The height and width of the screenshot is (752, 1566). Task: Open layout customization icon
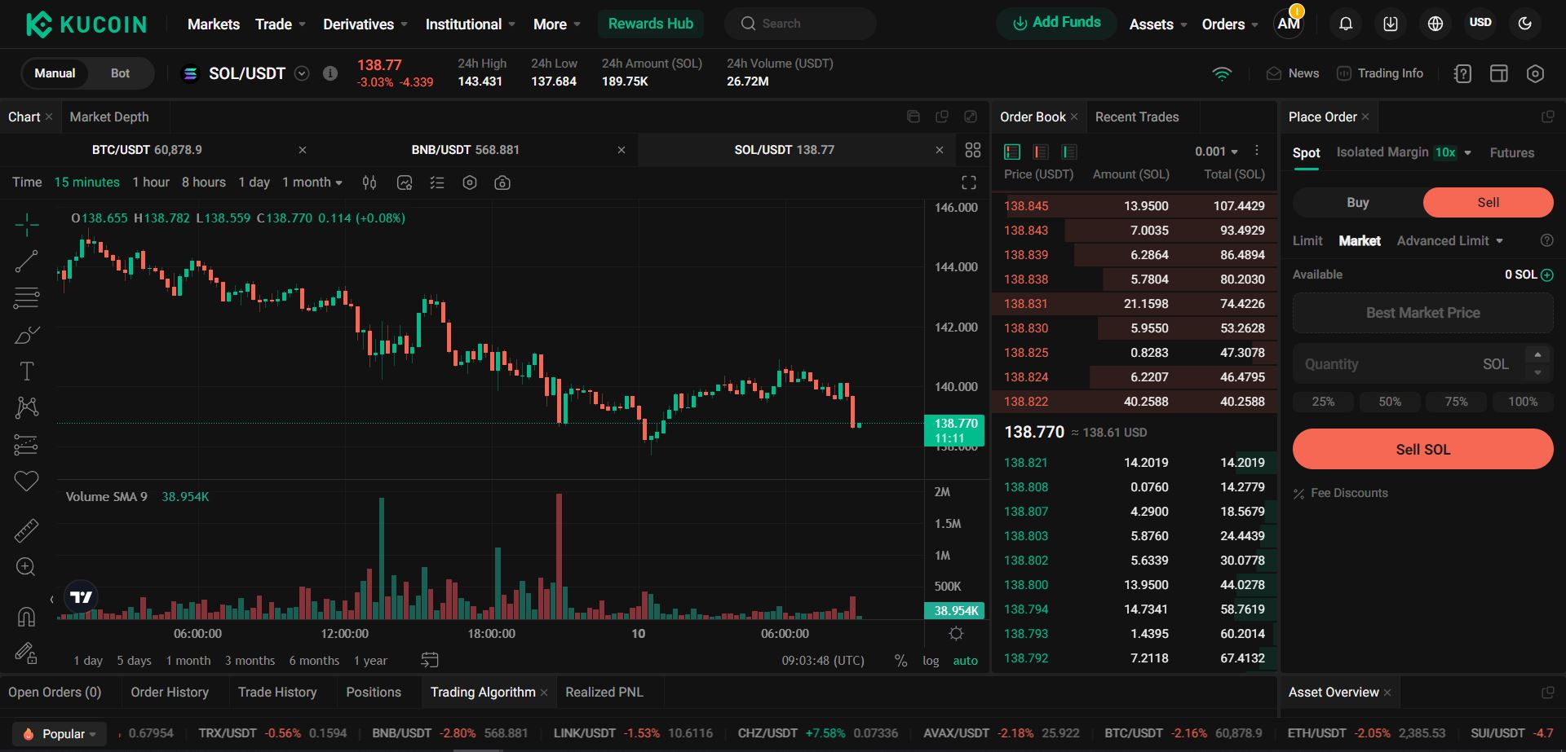(x=1499, y=73)
